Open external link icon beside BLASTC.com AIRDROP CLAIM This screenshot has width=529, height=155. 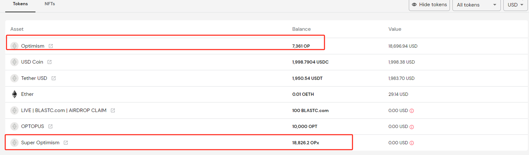[113, 110]
